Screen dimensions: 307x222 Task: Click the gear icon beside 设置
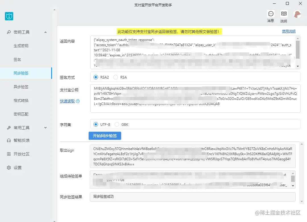9,168
